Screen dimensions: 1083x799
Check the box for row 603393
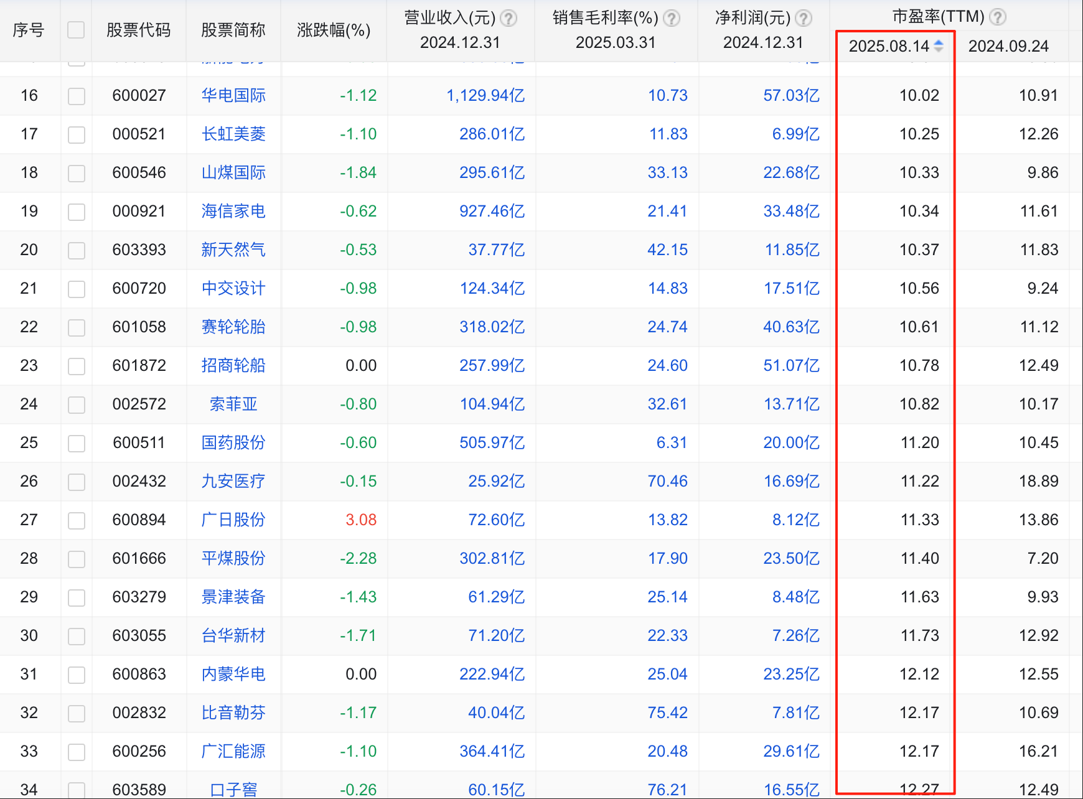click(77, 250)
